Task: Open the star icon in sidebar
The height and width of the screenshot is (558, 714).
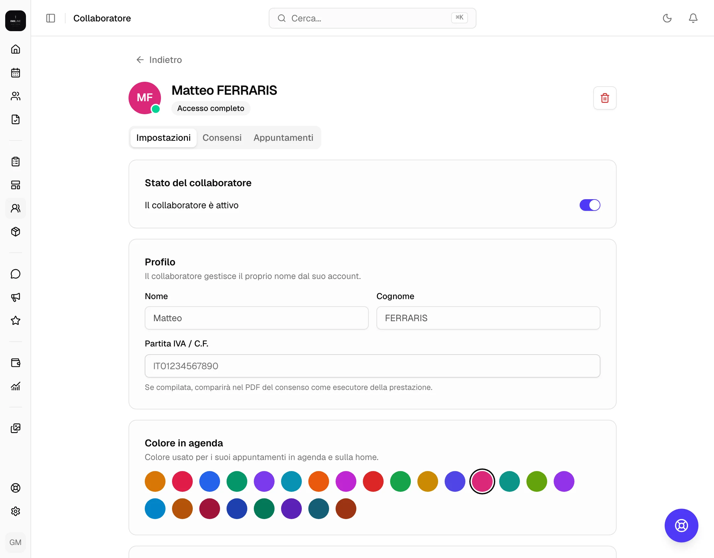Action: (15, 321)
